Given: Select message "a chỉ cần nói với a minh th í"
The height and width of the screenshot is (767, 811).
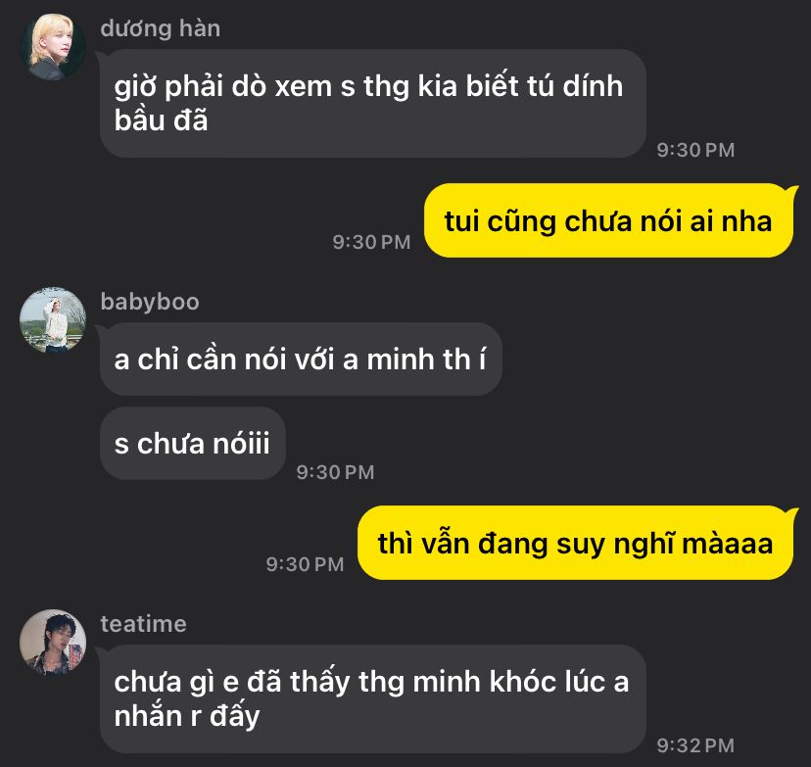Looking at the screenshot, I should (x=301, y=359).
